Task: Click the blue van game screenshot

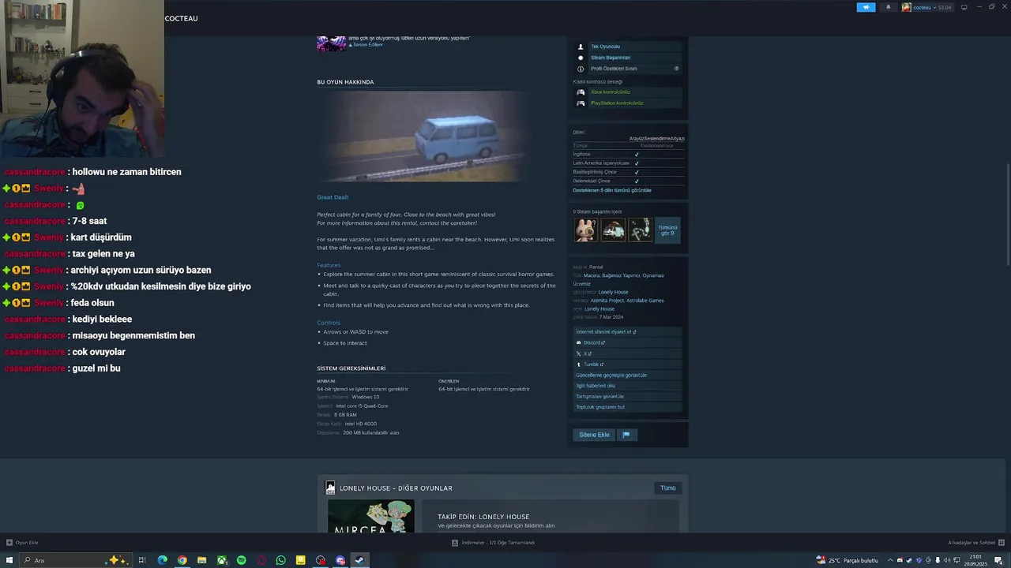Action: (x=424, y=136)
